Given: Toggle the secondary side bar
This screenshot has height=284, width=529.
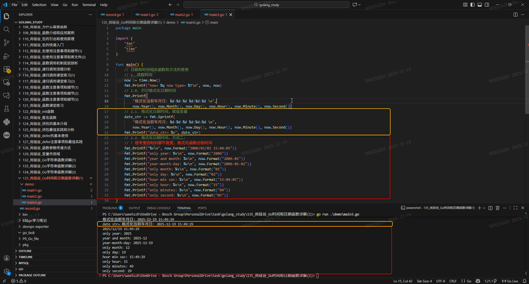Looking at the screenshot, I should click(487, 5).
